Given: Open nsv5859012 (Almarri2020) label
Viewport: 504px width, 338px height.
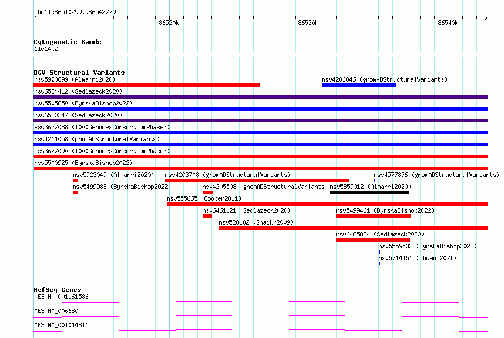Looking at the screenshot, I should (x=370, y=187).
